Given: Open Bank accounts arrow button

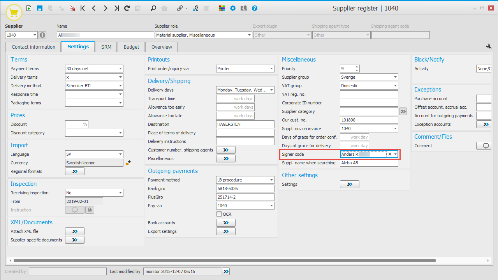Looking at the screenshot, I should click(226, 223).
